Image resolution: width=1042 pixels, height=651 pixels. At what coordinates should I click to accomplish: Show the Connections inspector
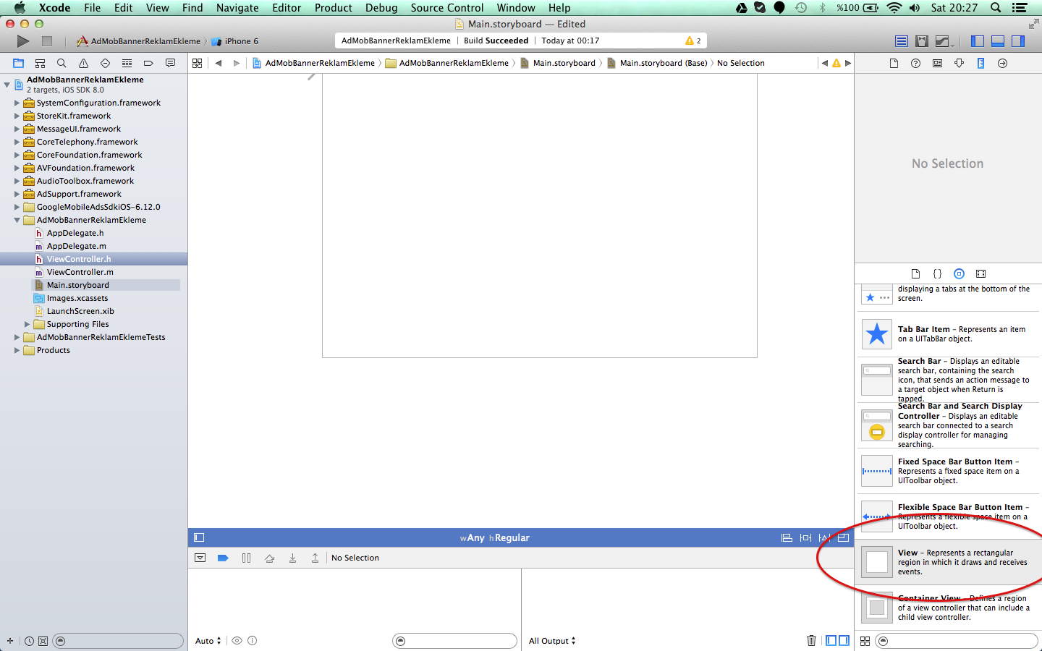(x=1002, y=63)
